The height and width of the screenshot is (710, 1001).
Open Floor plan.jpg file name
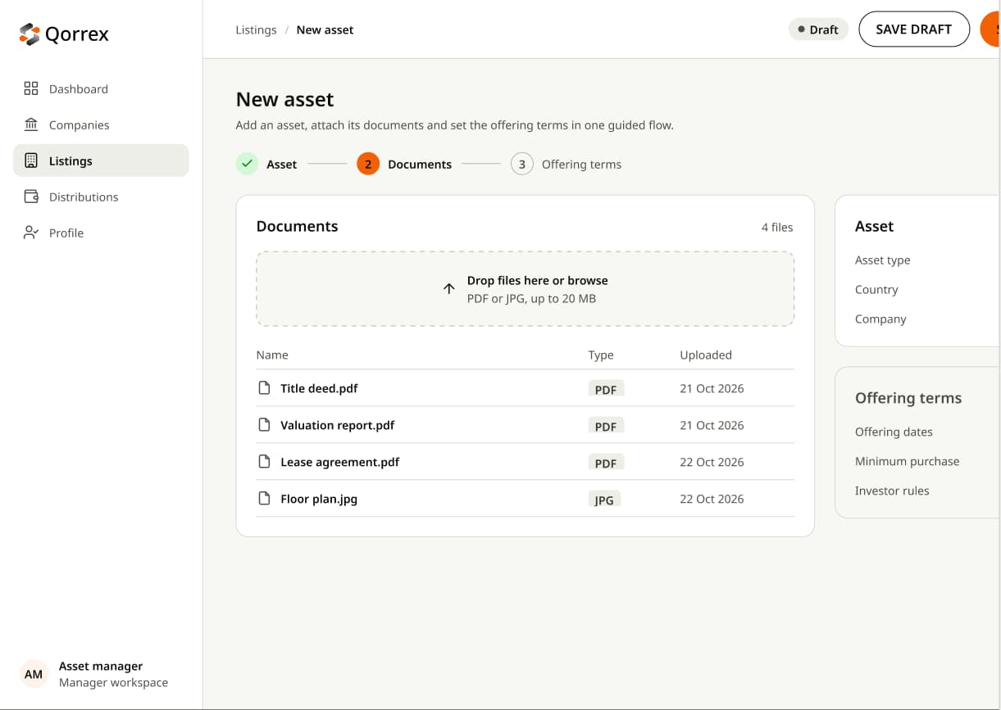[319, 499]
